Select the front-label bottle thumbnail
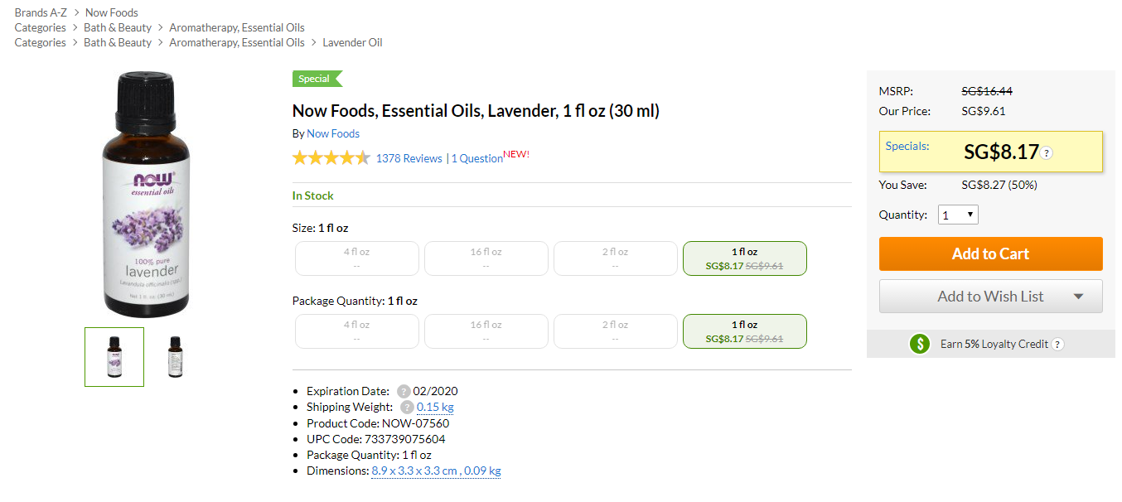 tap(114, 357)
